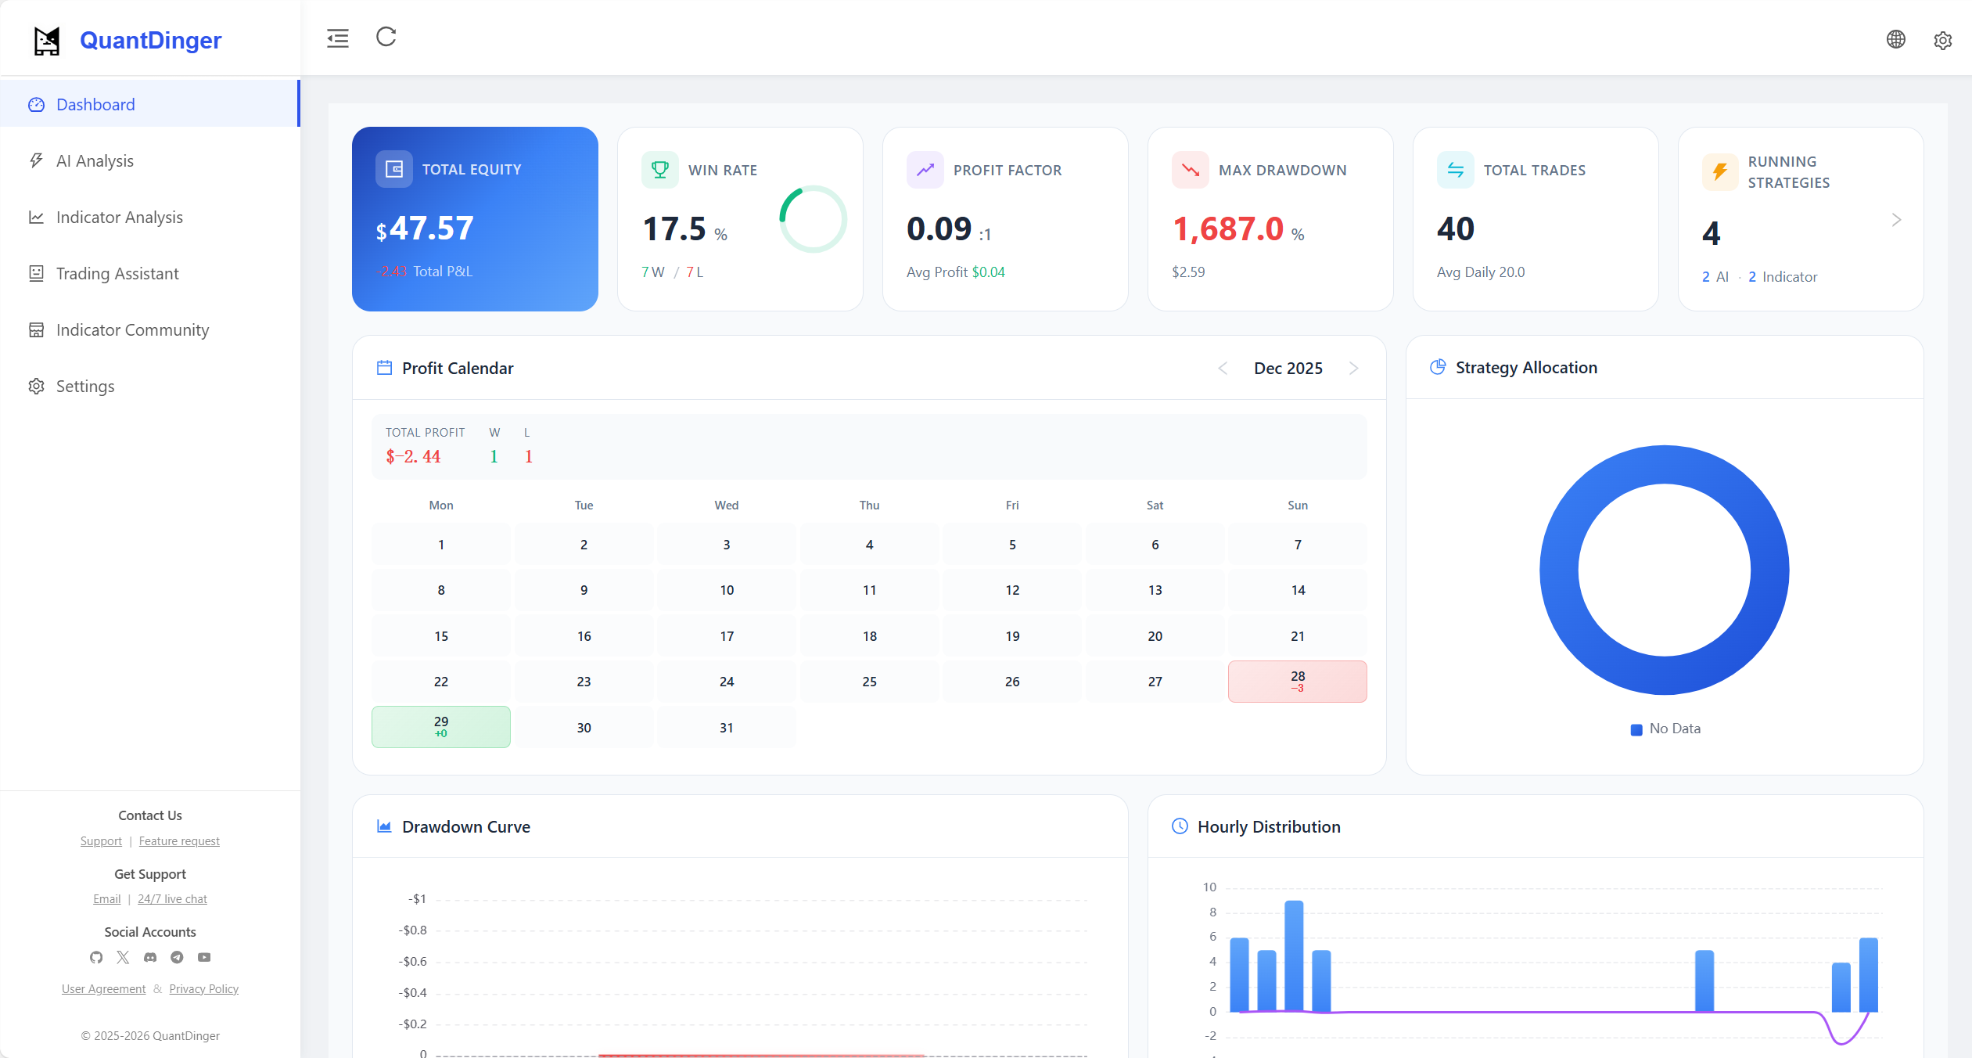Screen dimensions: 1972x1058
Task: Open the YouTube social account icon
Action: 203,957
